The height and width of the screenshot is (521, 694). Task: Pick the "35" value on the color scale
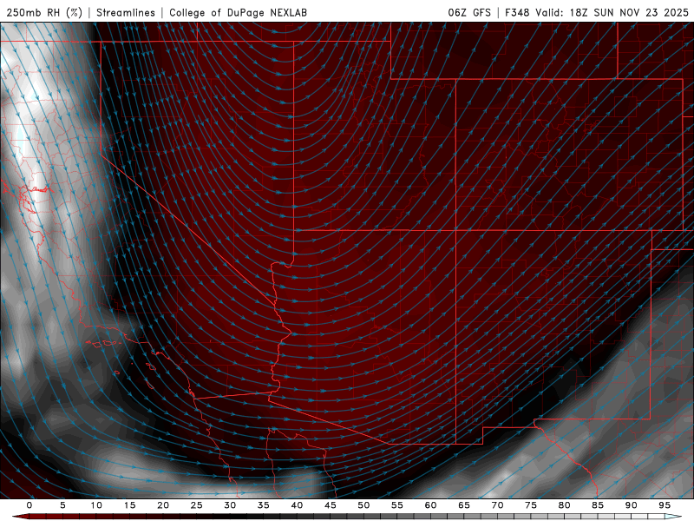tap(264, 505)
